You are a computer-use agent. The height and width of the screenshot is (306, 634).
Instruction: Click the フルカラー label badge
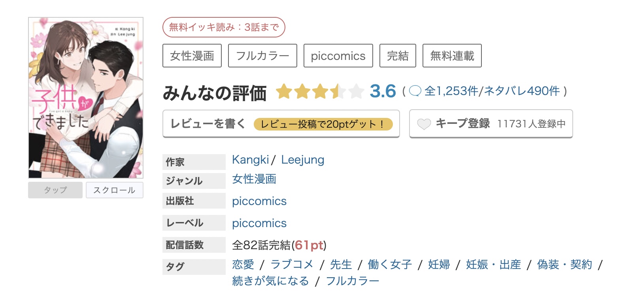[x=262, y=56]
